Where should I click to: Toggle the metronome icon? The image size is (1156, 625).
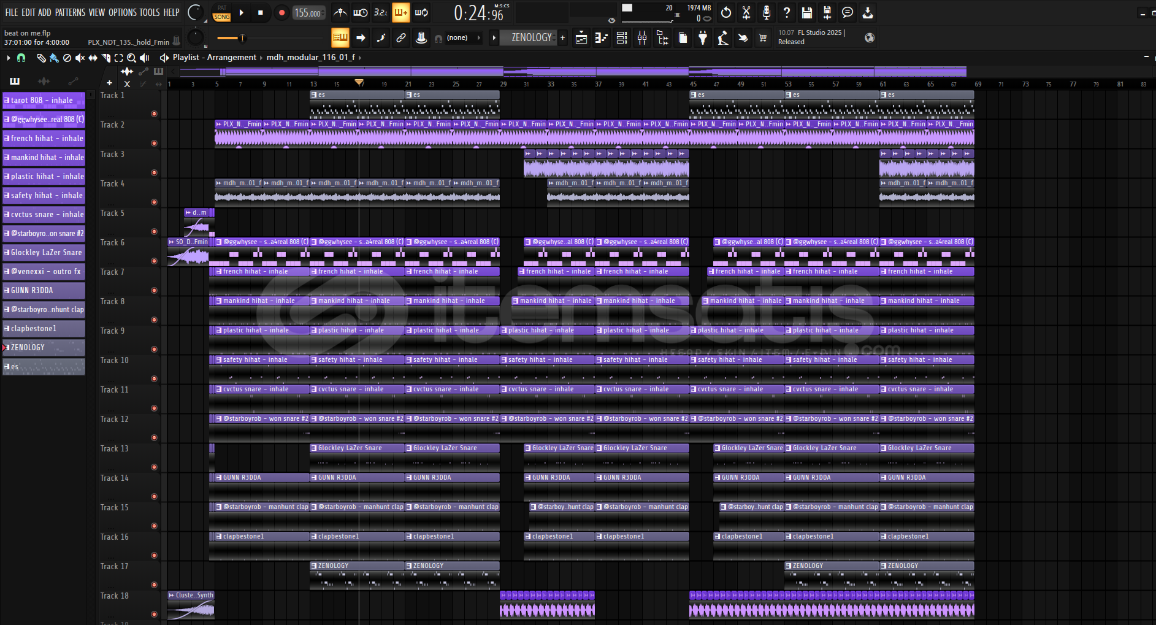(340, 12)
